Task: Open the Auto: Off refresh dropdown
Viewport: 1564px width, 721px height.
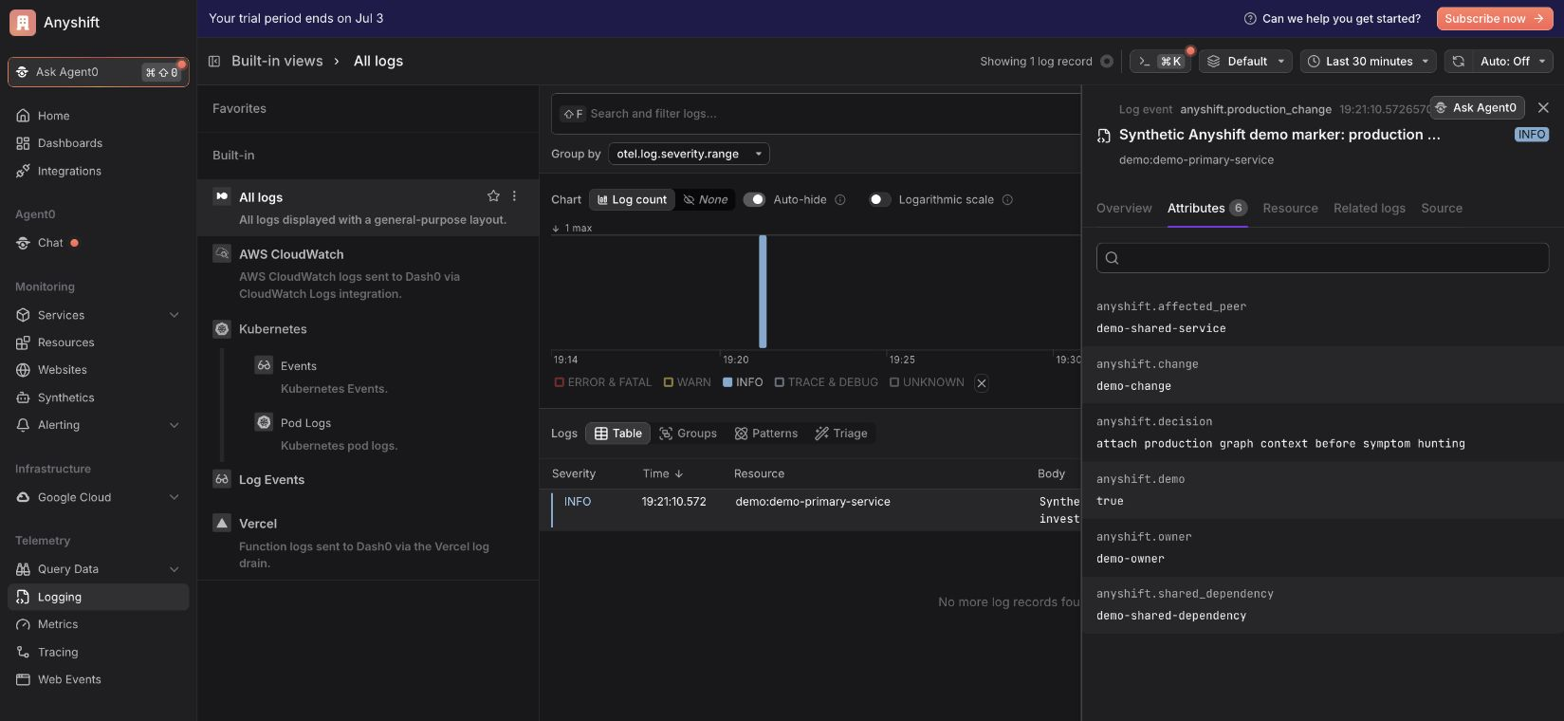Action: 1513,61
